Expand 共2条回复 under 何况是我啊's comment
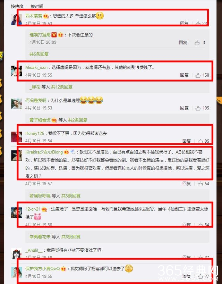The image size is (222, 284). (78, 120)
